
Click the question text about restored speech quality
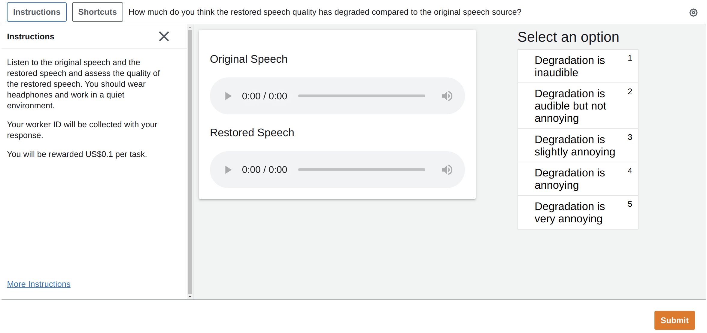click(325, 12)
